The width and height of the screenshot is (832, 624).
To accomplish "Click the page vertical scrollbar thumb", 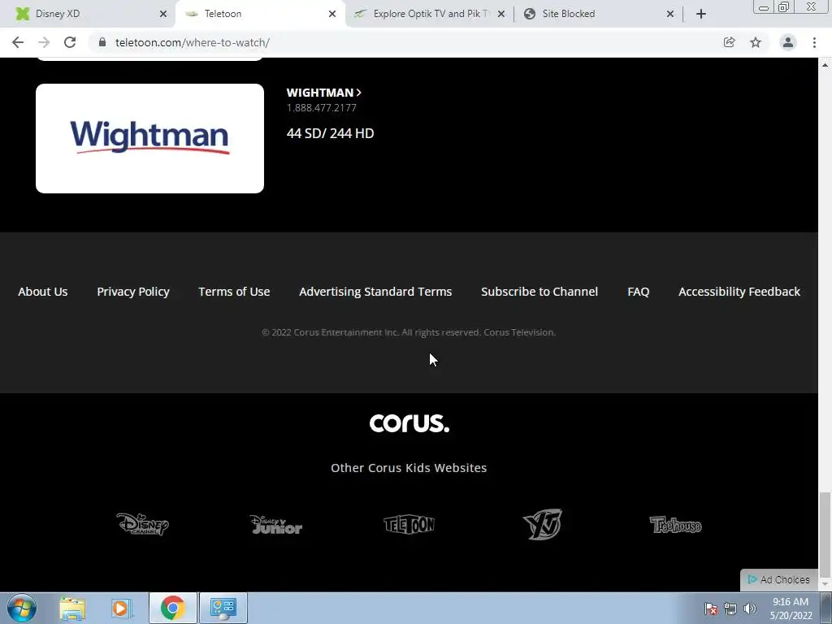I will (x=825, y=535).
